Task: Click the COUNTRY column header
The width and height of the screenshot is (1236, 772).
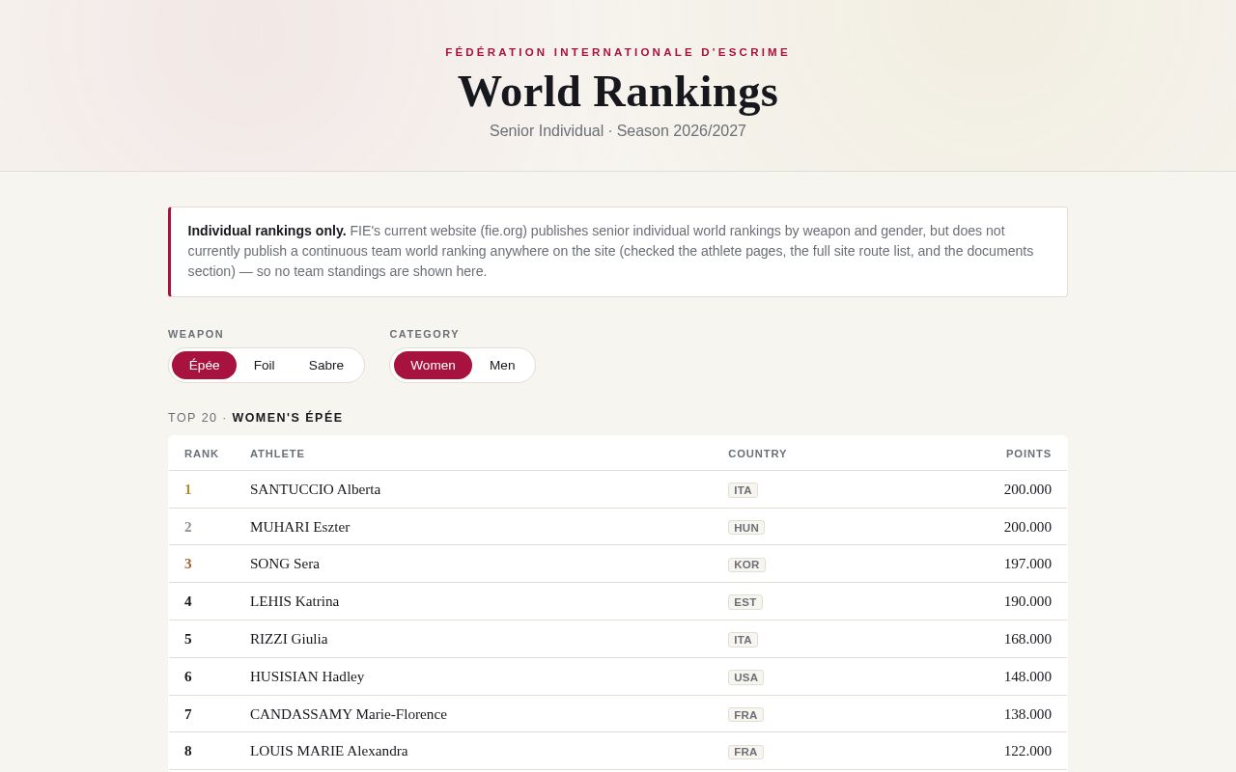Action: point(757,454)
